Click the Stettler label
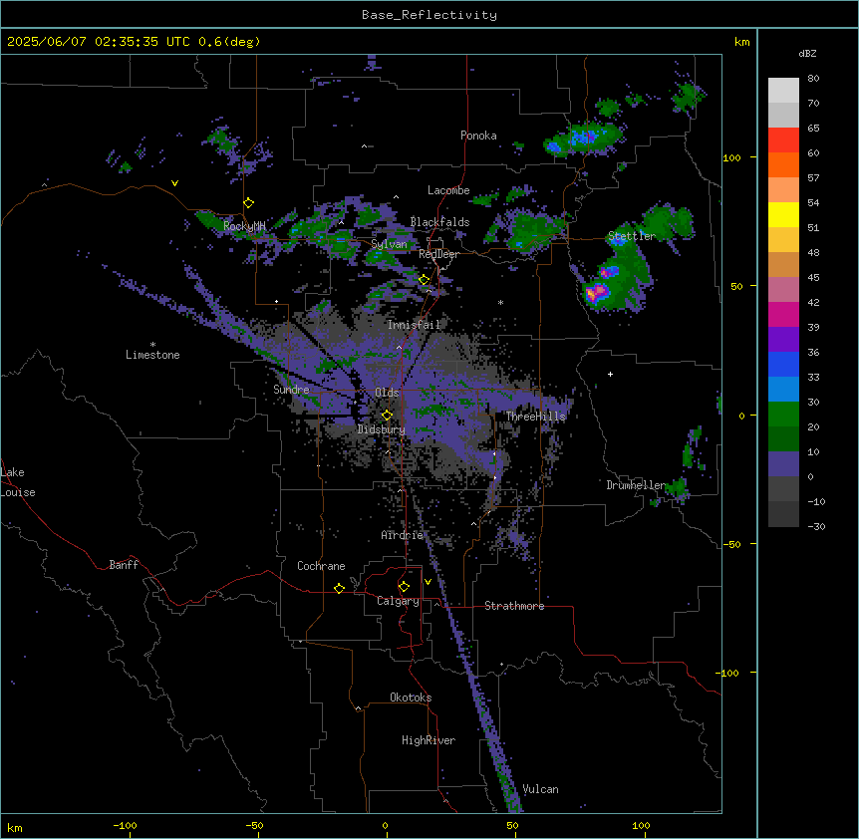This screenshot has width=859, height=839. pos(632,236)
